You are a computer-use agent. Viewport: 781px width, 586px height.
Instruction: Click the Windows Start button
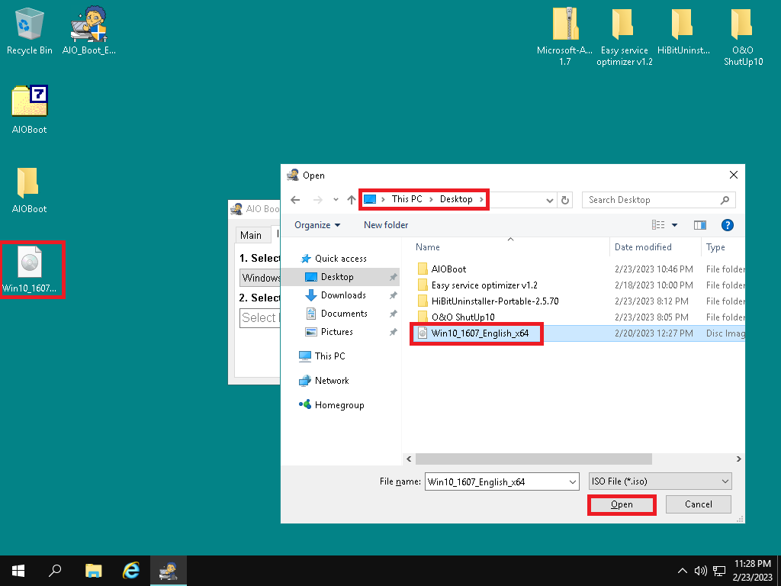coord(18,570)
